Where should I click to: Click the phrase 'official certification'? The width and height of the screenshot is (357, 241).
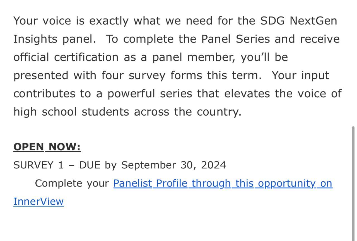pyautogui.click(x=66, y=57)
